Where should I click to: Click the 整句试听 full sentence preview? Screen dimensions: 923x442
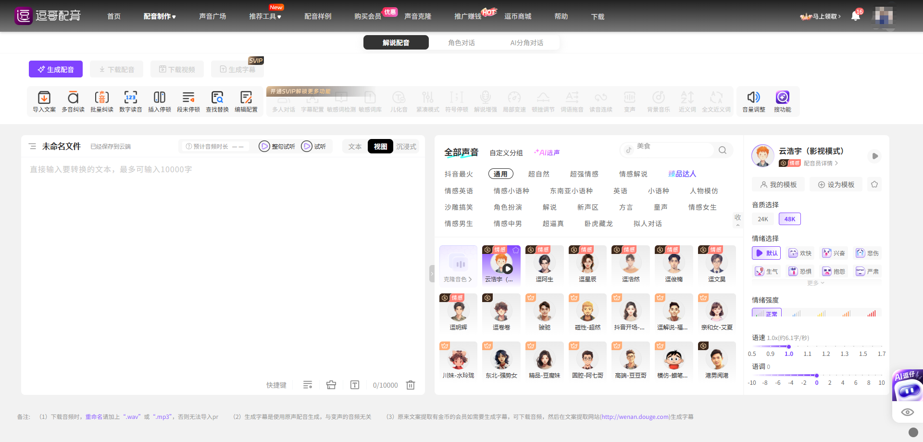point(277,146)
